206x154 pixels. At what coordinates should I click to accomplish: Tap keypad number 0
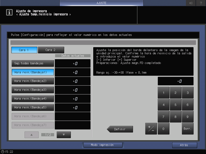coord(163,129)
